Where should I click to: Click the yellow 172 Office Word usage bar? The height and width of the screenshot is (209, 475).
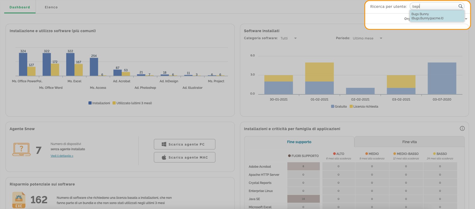click(x=55, y=70)
